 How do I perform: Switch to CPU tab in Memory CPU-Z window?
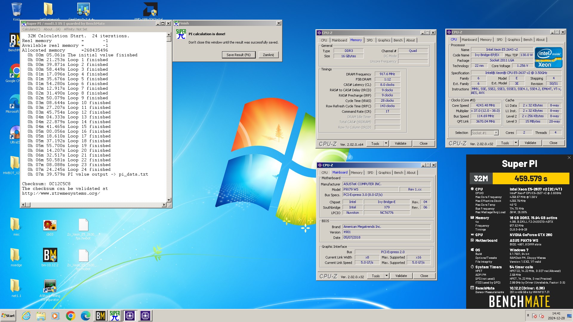pos(324,40)
